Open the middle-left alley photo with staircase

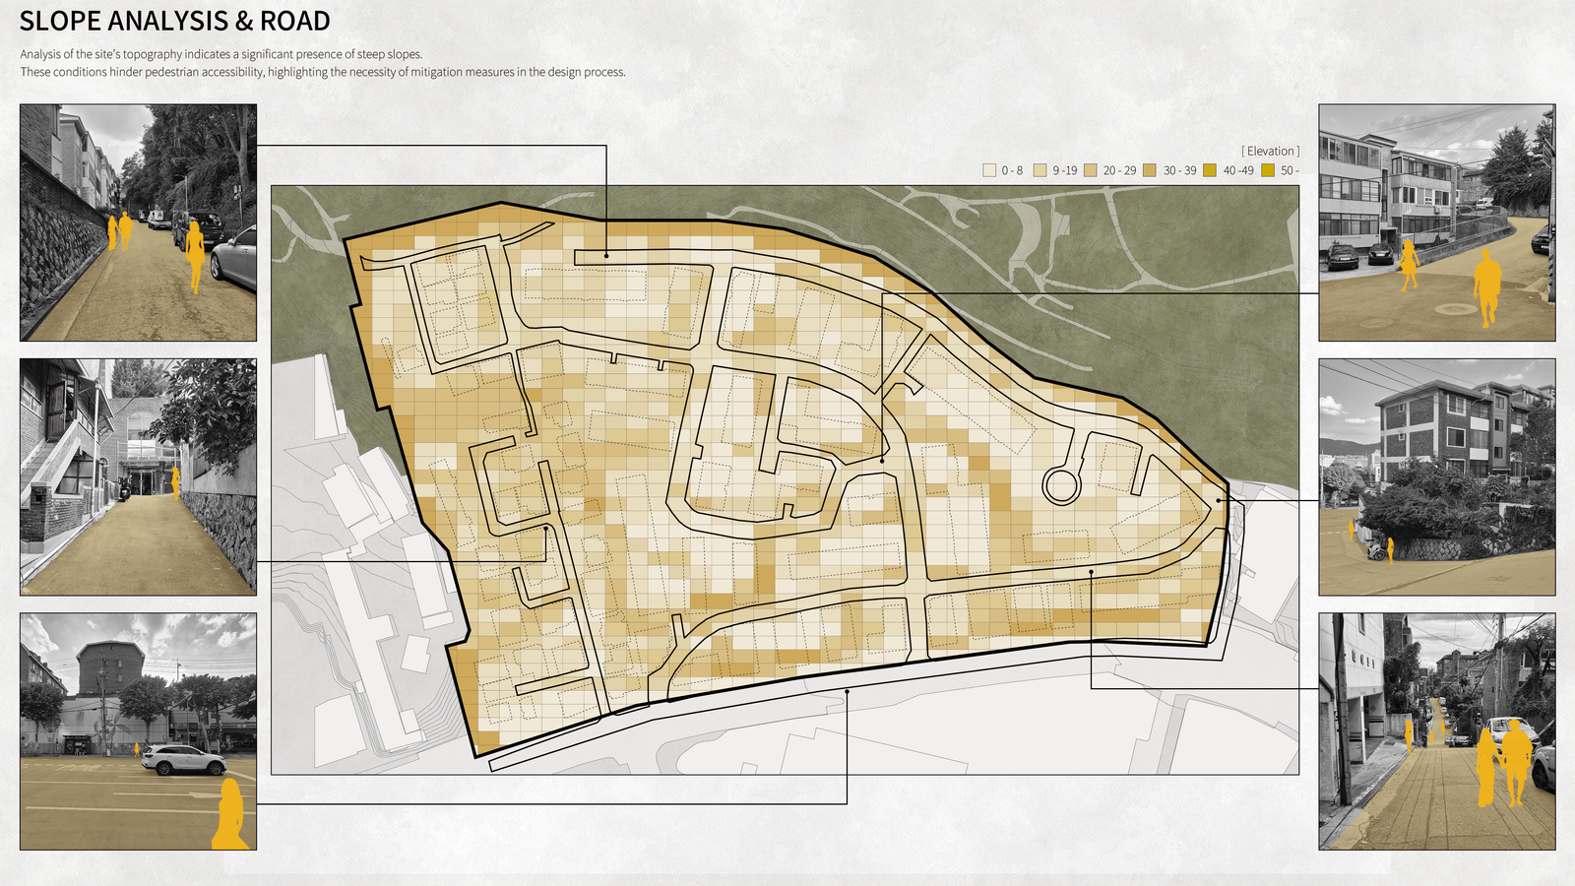click(x=138, y=476)
